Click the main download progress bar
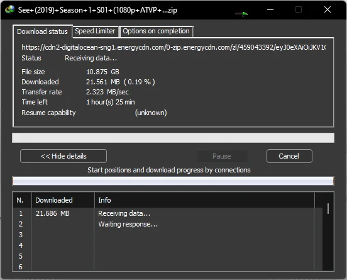The height and width of the screenshot is (280, 347). click(x=173, y=138)
